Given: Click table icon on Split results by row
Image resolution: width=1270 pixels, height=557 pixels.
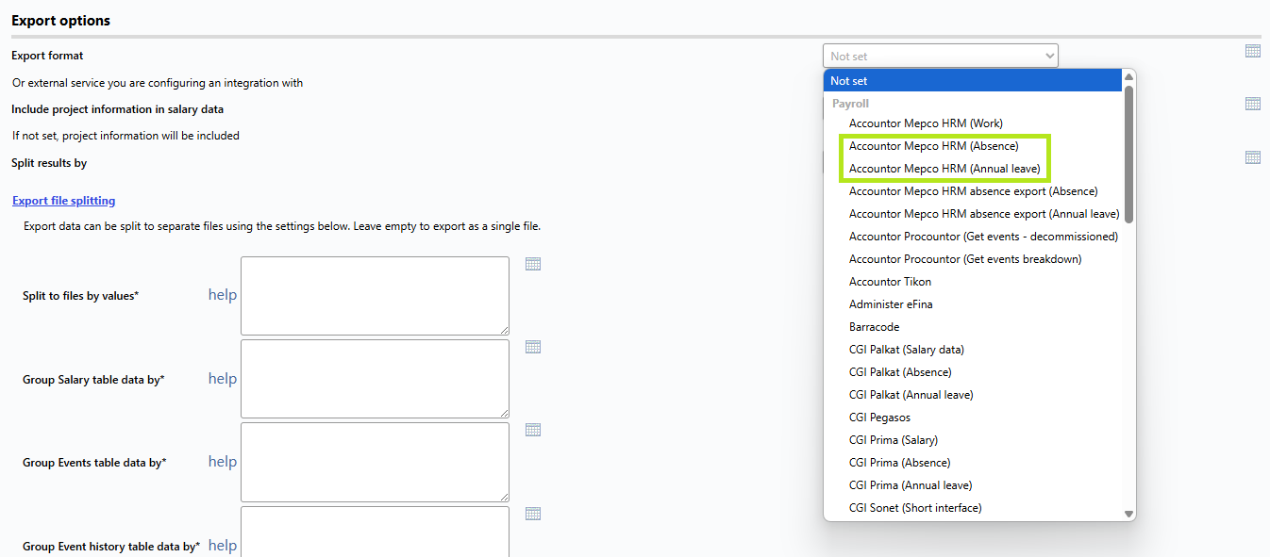Looking at the screenshot, I should point(1253,157).
